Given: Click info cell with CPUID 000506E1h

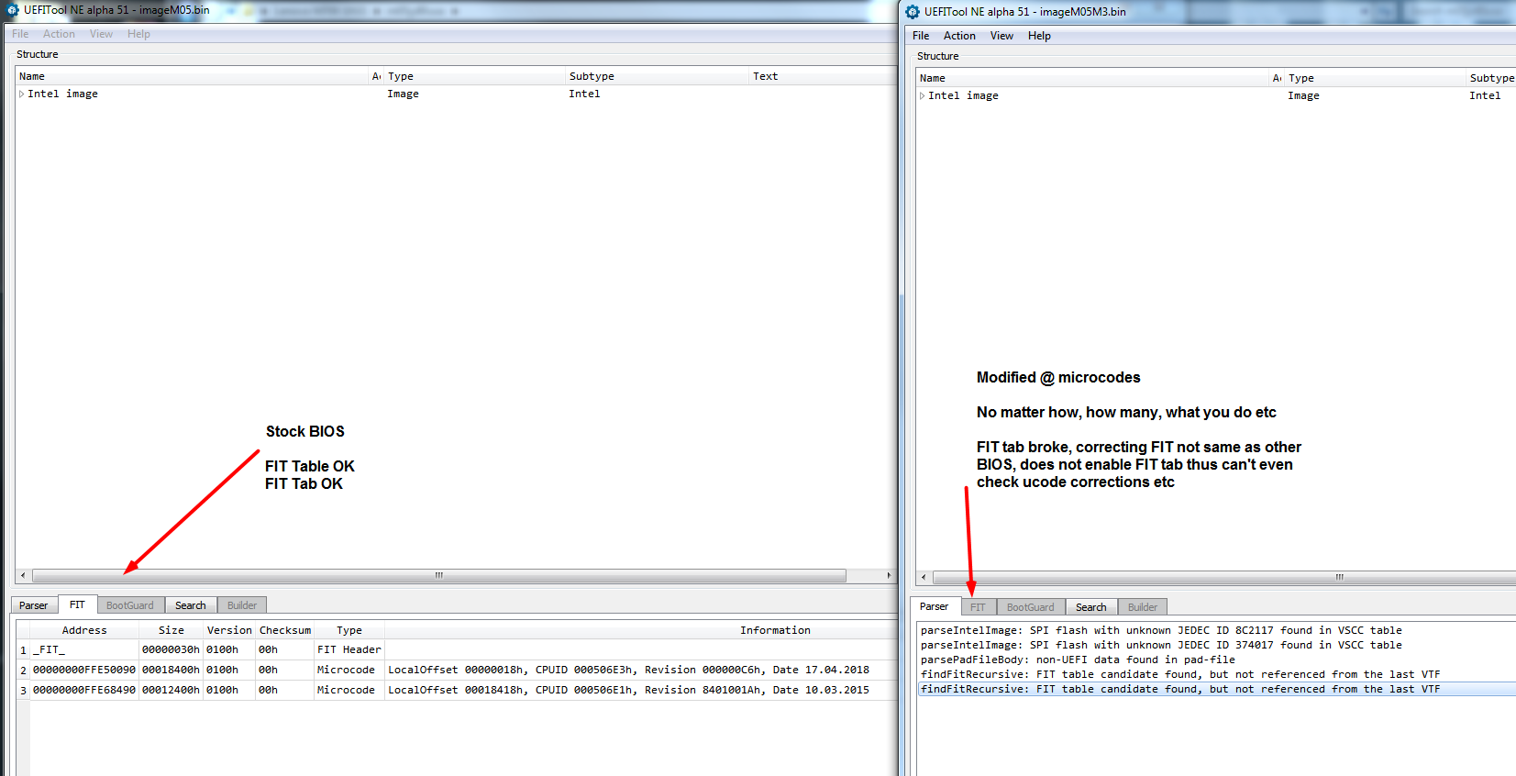Looking at the screenshot, I should [x=640, y=690].
